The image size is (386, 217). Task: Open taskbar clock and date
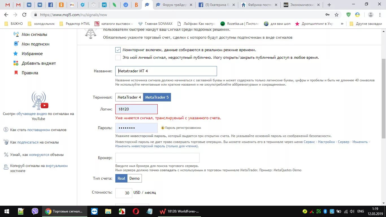[x=376, y=211]
